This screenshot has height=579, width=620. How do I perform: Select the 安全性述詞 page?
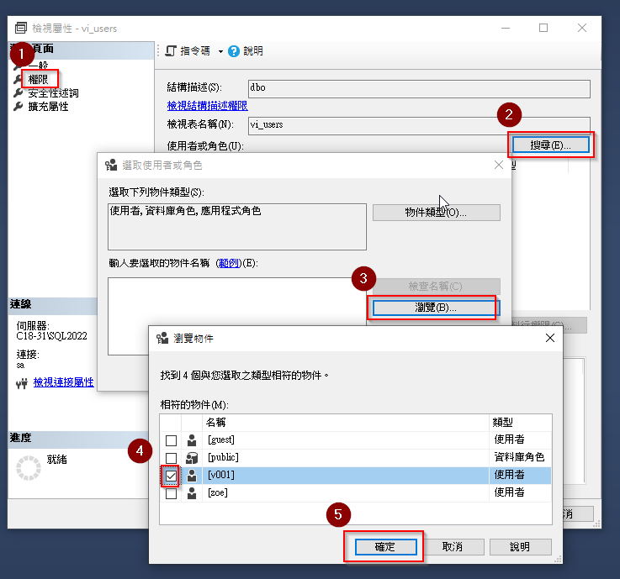[x=53, y=93]
